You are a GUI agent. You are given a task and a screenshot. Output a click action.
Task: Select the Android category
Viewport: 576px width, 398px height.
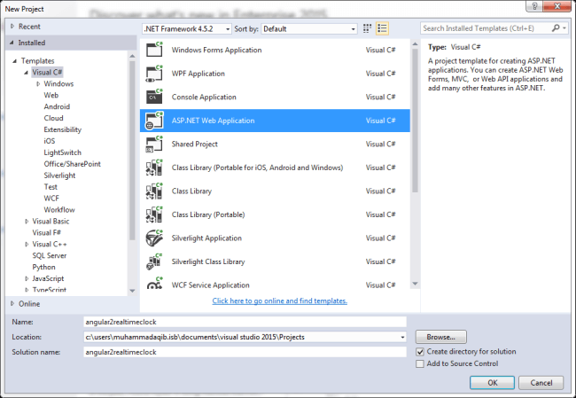(x=57, y=106)
